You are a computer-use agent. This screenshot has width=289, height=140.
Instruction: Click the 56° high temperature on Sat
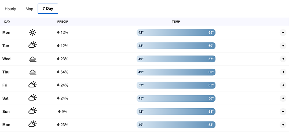(211, 98)
